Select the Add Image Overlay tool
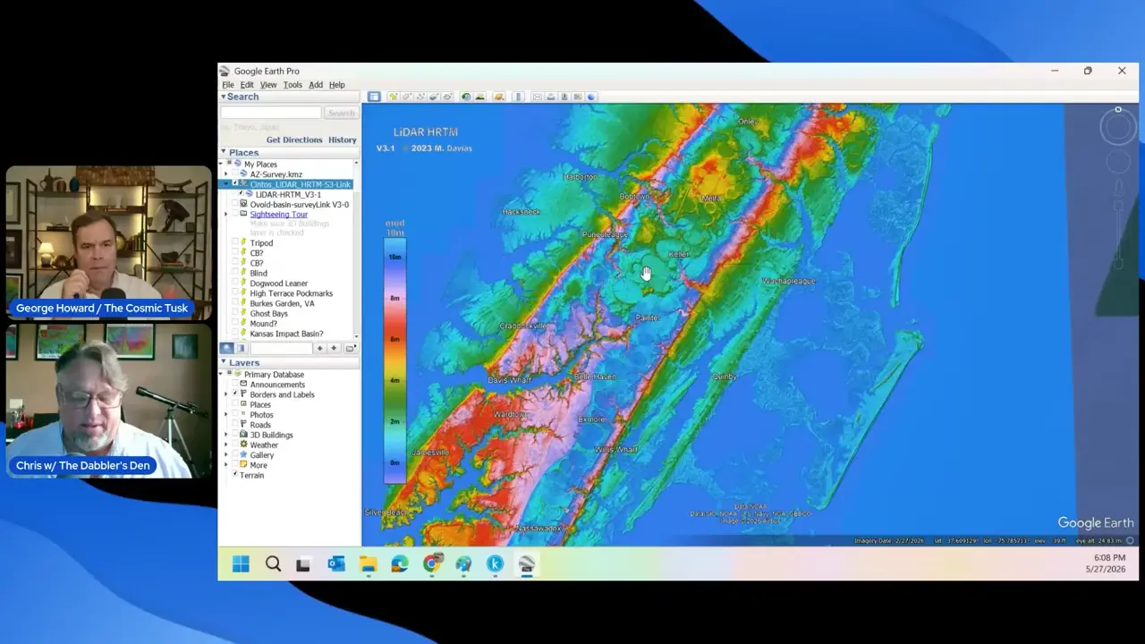This screenshot has width=1145, height=644. click(x=433, y=97)
